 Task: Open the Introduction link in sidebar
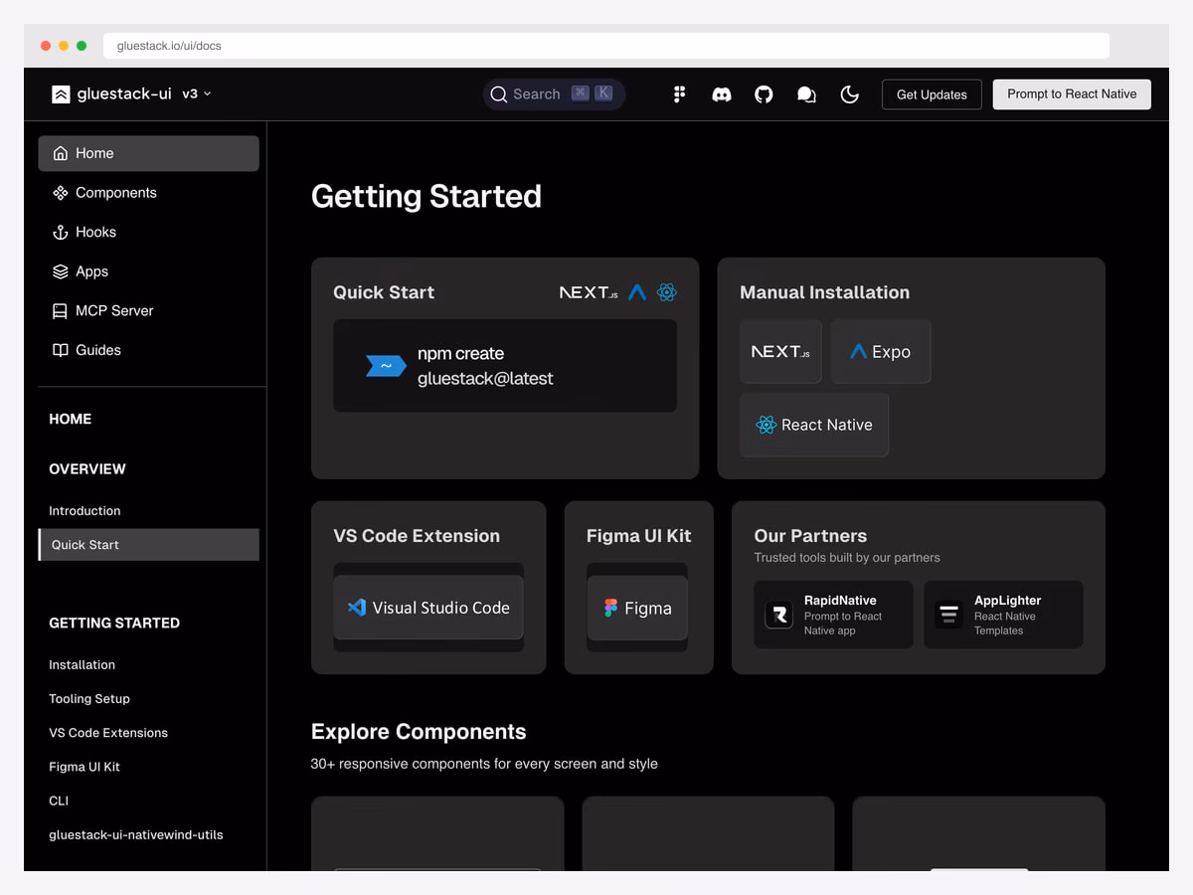85,511
